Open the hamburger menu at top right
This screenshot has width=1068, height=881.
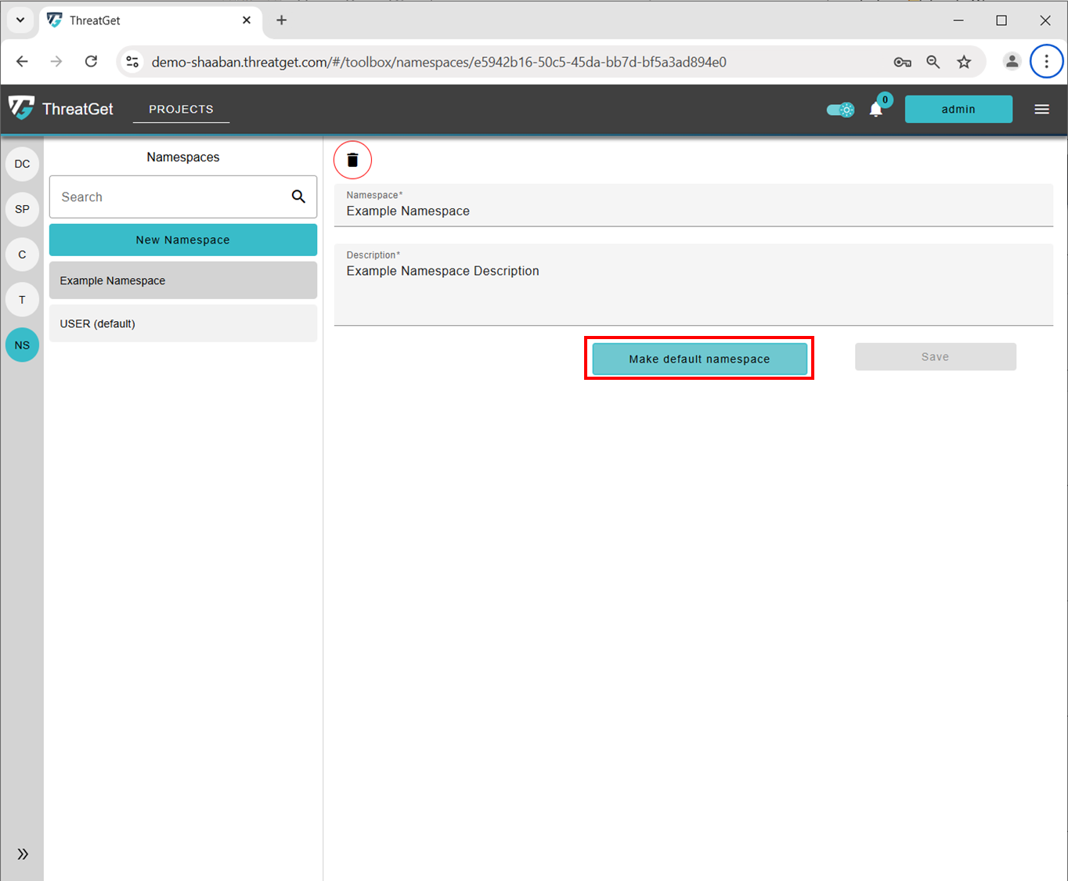(x=1041, y=109)
